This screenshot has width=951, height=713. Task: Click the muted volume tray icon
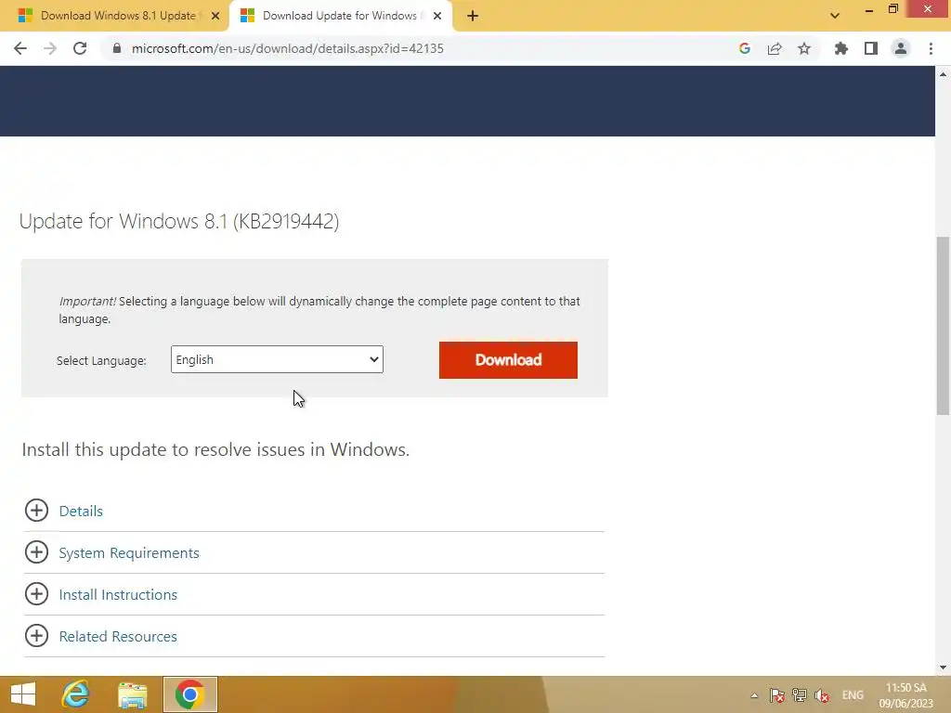822,695
